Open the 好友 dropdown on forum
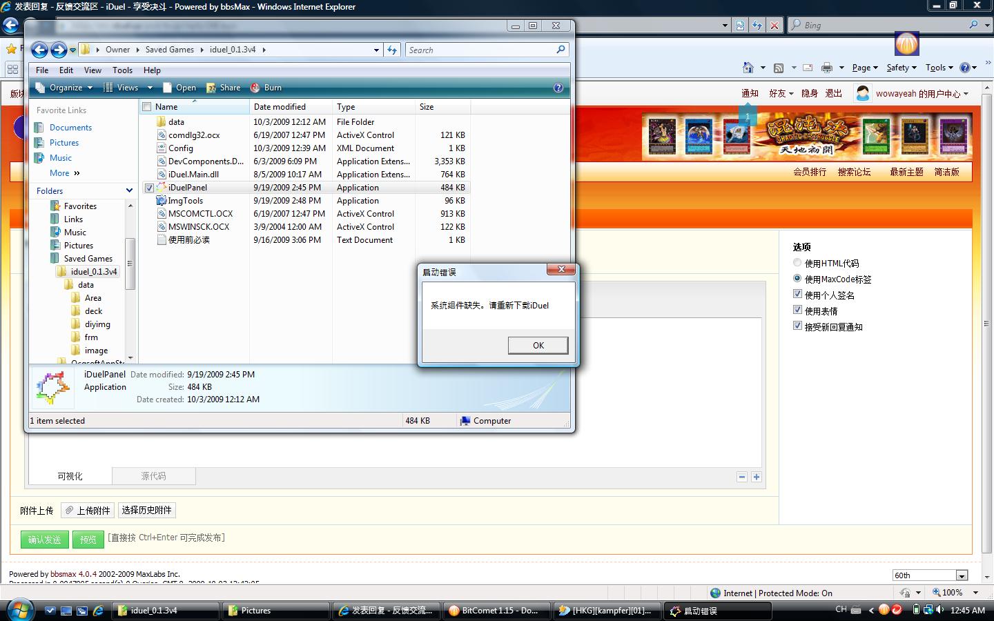994x621 pixels. coord(781,93)
